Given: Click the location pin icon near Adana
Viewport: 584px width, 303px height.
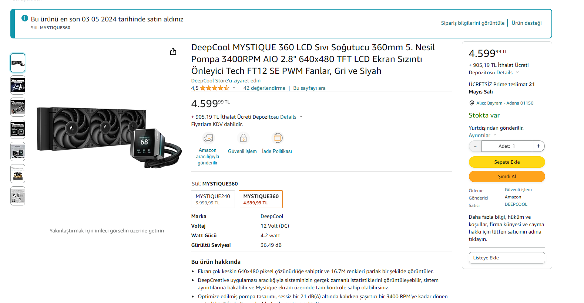Looking at the screenshot, I should coord(471,103).
